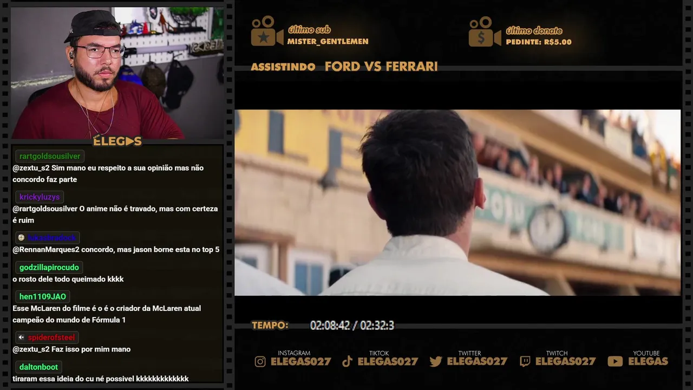693x390 pixels.
Task: Click the FORD VS FERRARI title text
Action: pyautogui.click(x=381, y=67)
